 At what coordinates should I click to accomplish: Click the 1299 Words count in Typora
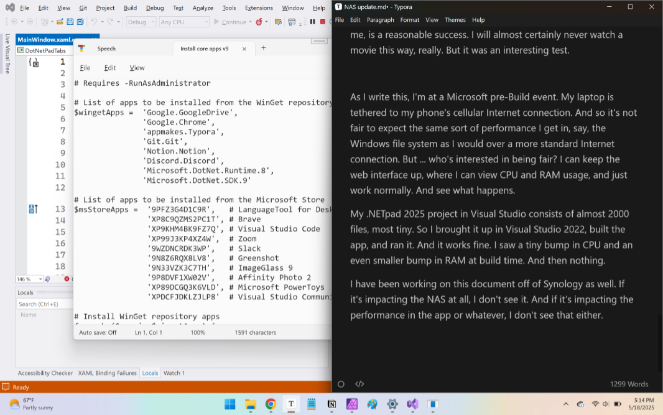629,384
